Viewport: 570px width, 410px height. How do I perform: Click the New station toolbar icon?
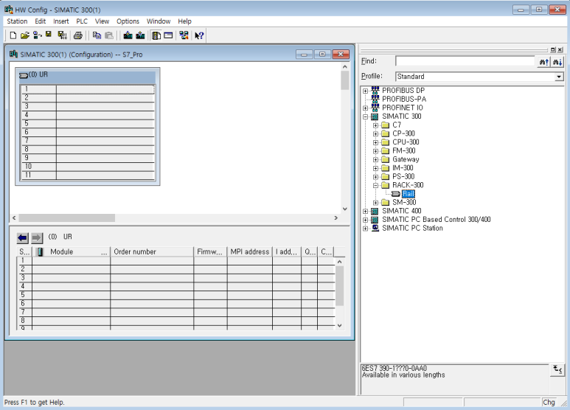coord(13,35)
